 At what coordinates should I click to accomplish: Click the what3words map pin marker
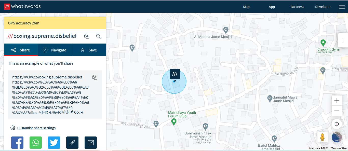[x=175, y=74]
